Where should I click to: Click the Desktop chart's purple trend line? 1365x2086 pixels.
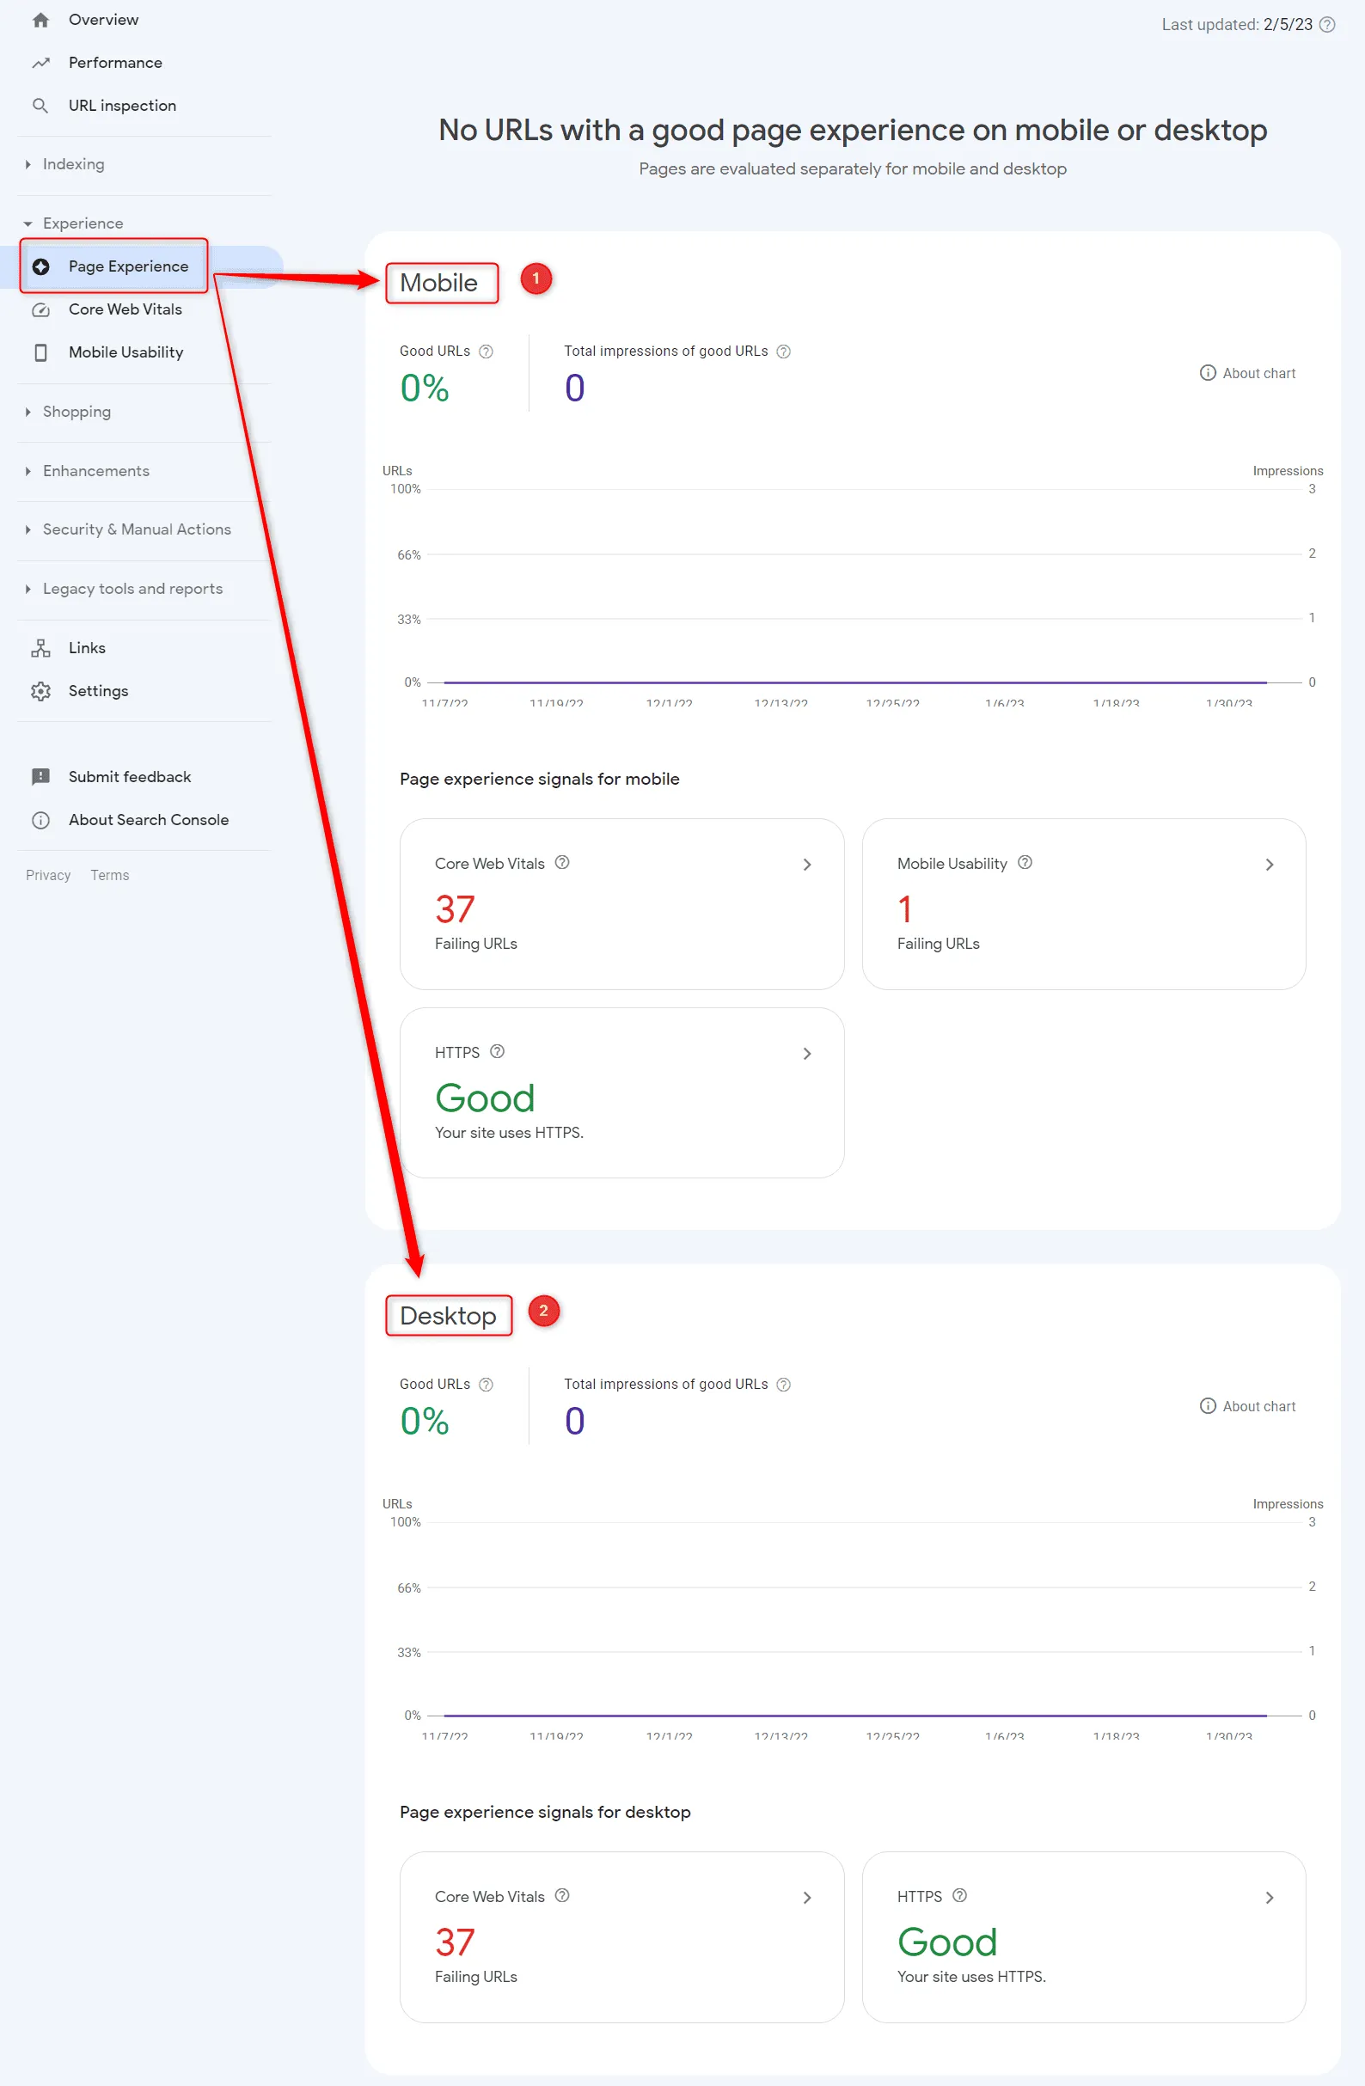tap(854, 1716)
